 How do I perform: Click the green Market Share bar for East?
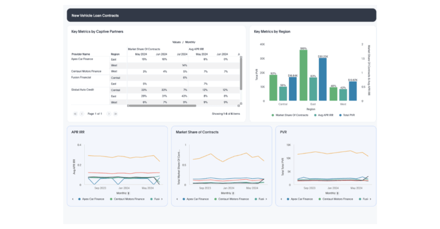coord(303,75)
